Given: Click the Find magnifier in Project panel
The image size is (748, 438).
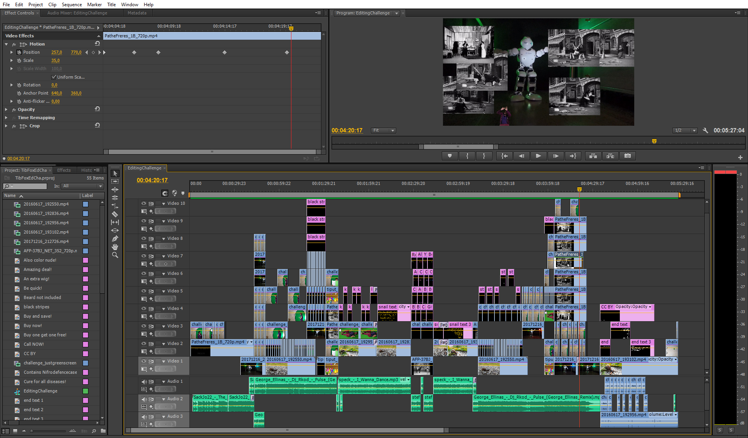Looking at the screenshot, I should coord(94,431).
